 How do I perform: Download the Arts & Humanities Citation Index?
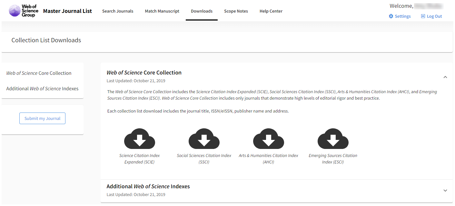(268, 139)
